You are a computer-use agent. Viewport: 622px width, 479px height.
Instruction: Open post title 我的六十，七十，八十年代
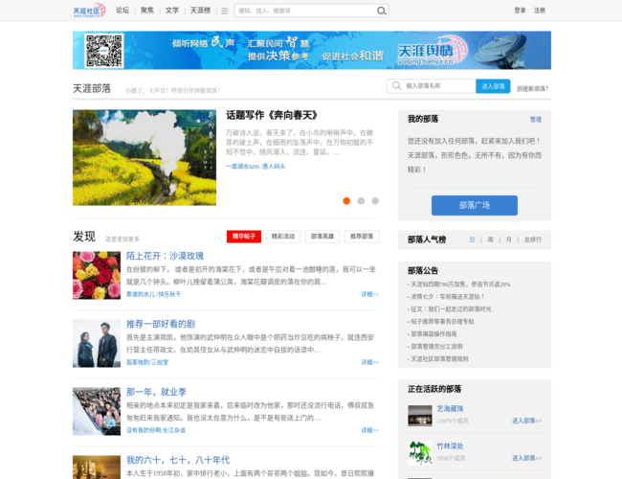click(x=178, y=460)
